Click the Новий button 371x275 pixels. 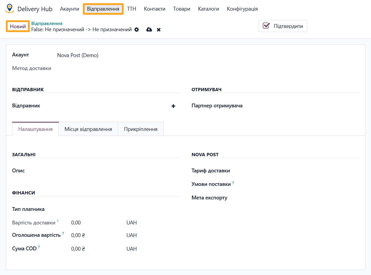coord(18,26)
